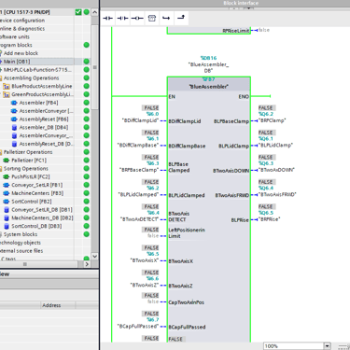Select the Sorting Operations folder
This screenshot has height=350, width=350.
(26, 169)
